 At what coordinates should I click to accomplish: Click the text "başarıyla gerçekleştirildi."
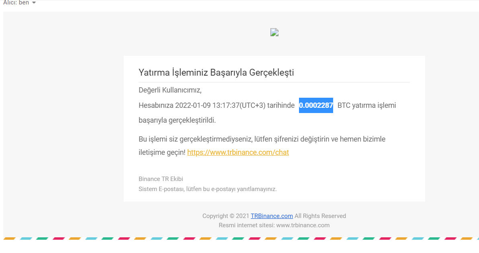(x=177, y=120)
